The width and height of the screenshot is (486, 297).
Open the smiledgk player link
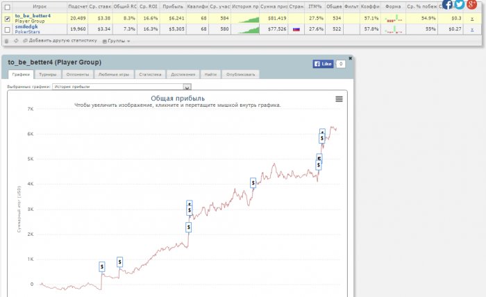coord(26,26)
